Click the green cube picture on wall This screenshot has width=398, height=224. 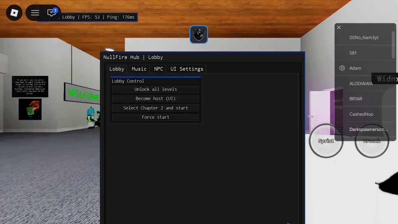coord(30,109)
